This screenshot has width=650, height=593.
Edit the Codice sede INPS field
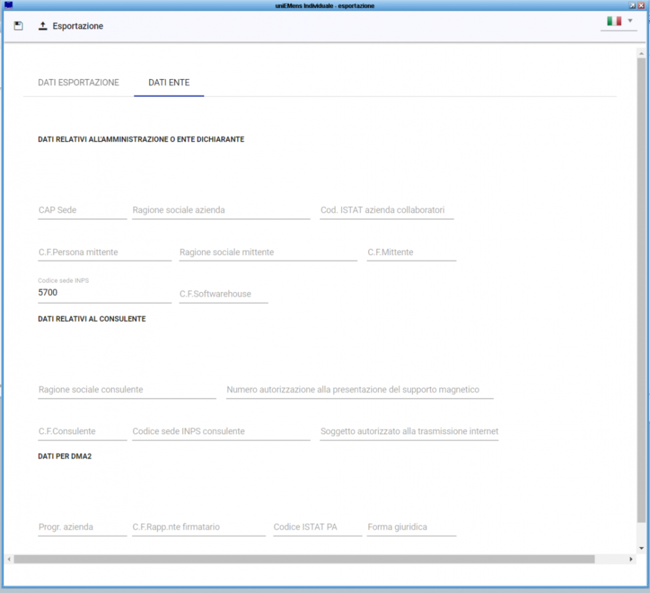pos(104,293)
